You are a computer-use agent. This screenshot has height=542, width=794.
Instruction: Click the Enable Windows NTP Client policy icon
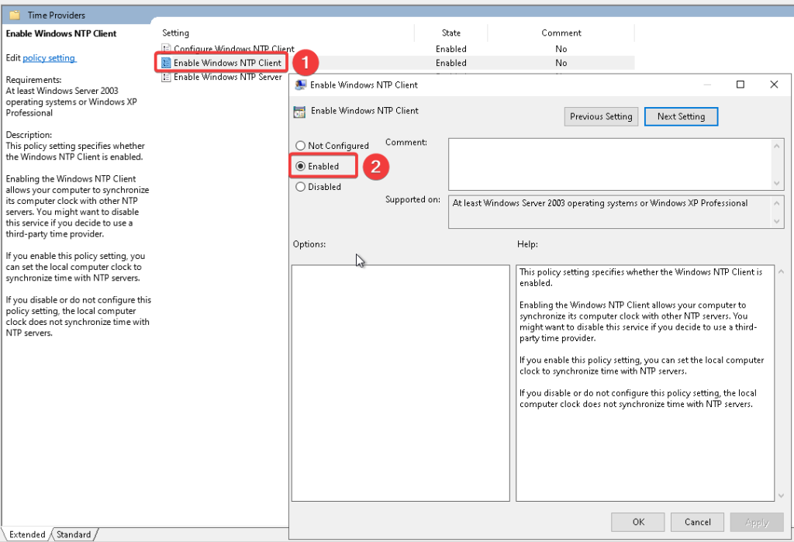point(166,63)
